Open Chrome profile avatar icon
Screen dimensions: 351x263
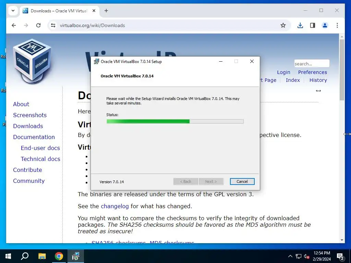click(325, 25)
